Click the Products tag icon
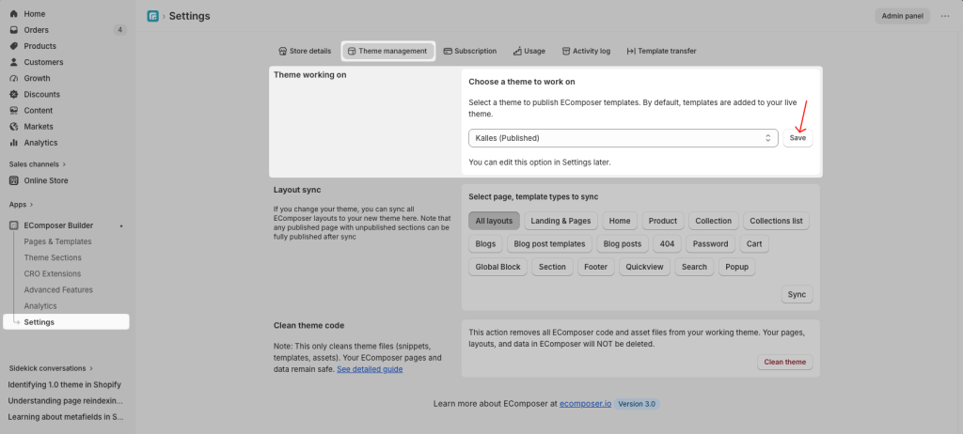963x434 pixels. [14, 46]
